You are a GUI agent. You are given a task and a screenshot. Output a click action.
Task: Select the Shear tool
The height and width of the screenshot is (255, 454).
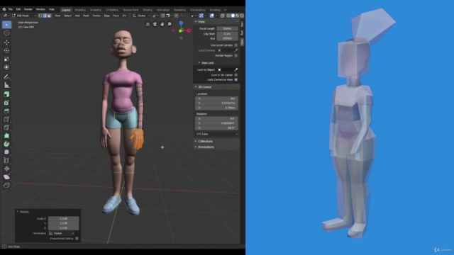click(6, 177)
